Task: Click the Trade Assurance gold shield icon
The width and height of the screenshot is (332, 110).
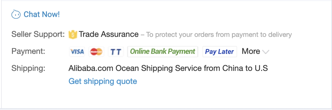Action: point(72,34)
